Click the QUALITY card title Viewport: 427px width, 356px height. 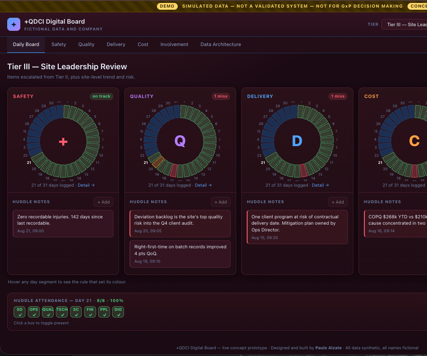tap(142, 96)
